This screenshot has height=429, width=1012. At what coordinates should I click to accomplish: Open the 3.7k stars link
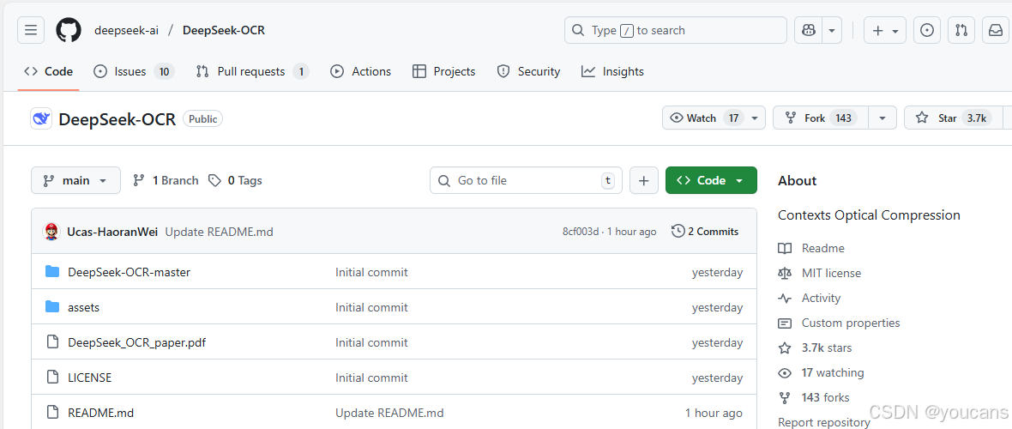(827, 347)
